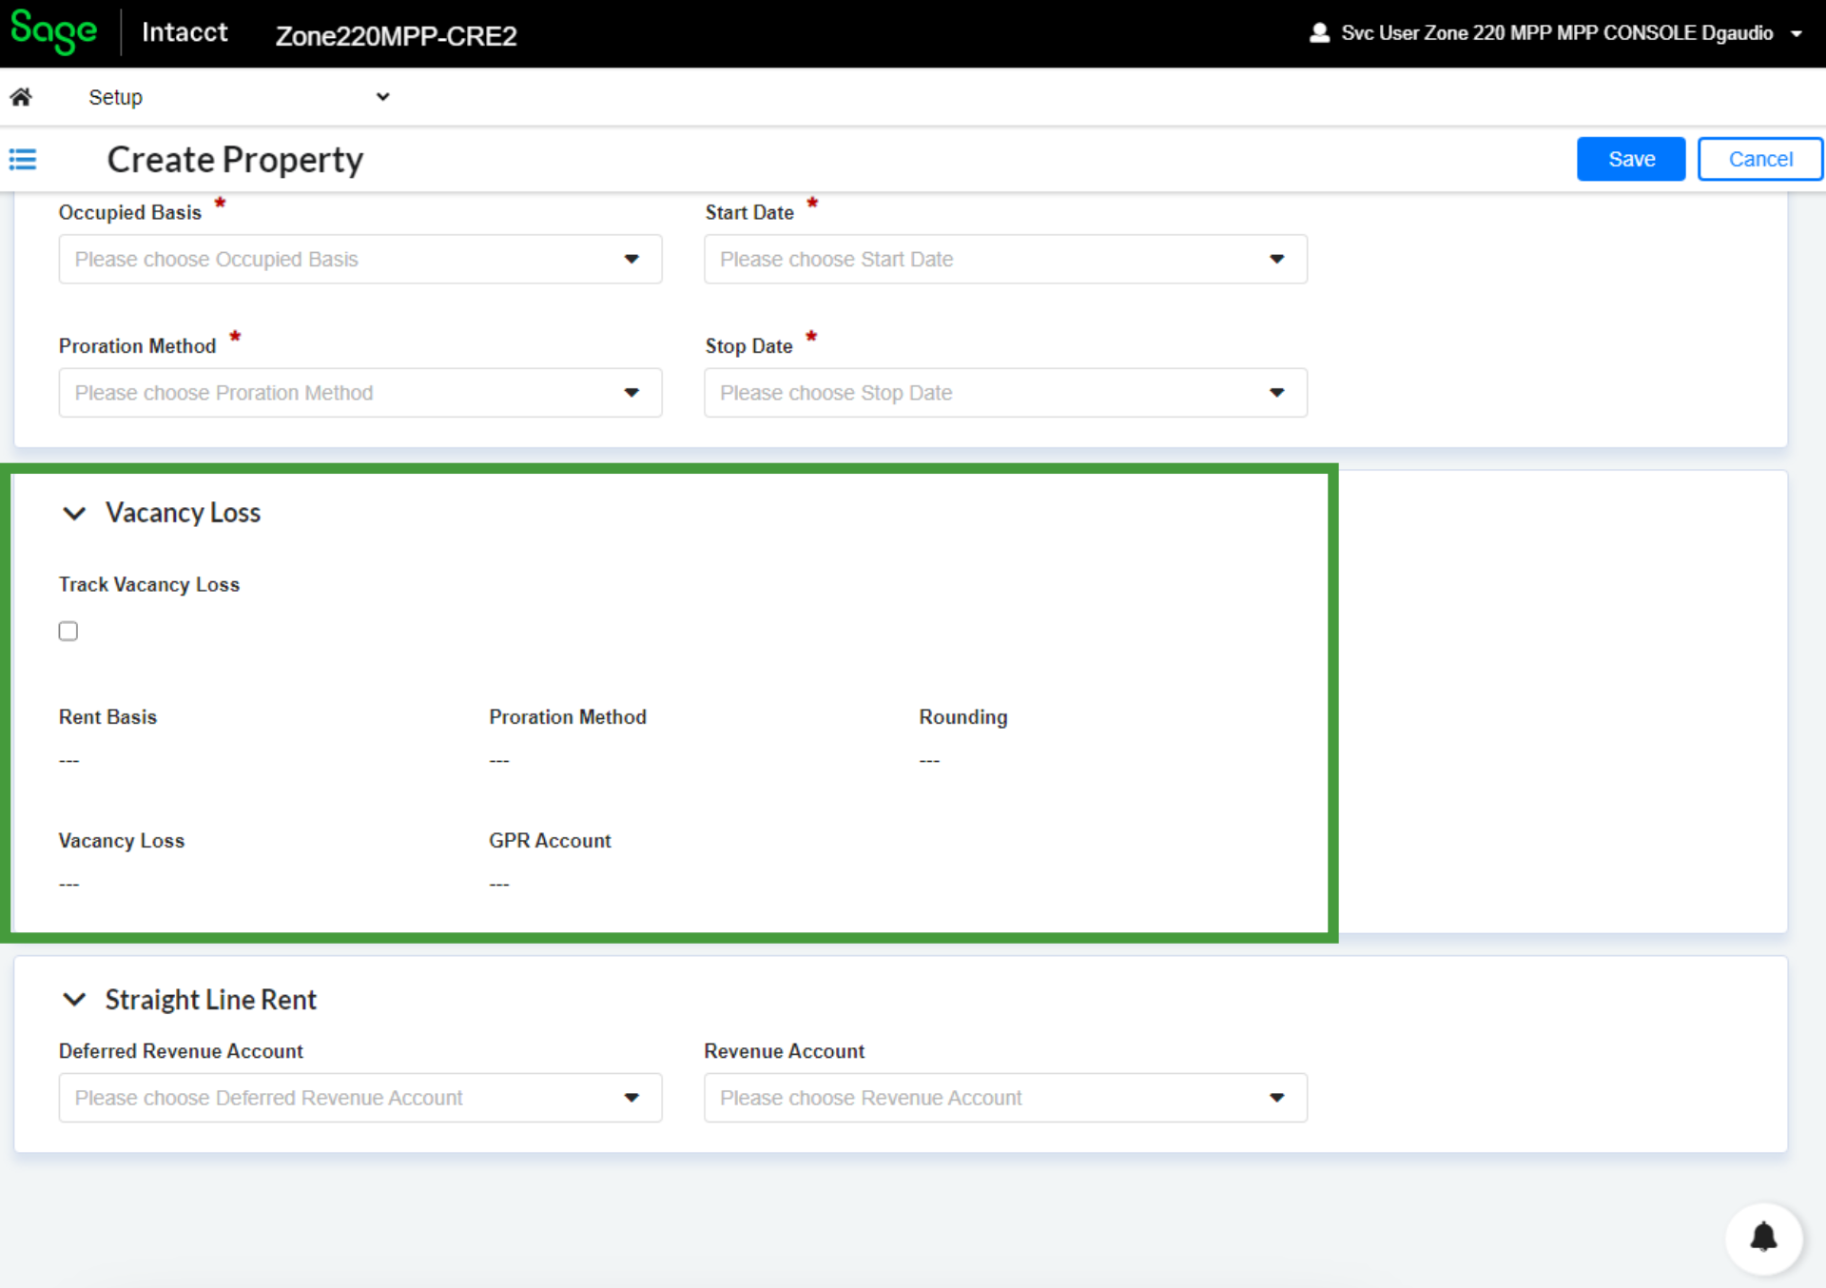Collapse the Vacancy Loss section
Screen dimensions: 1826x1288
(x=74, y=514)
